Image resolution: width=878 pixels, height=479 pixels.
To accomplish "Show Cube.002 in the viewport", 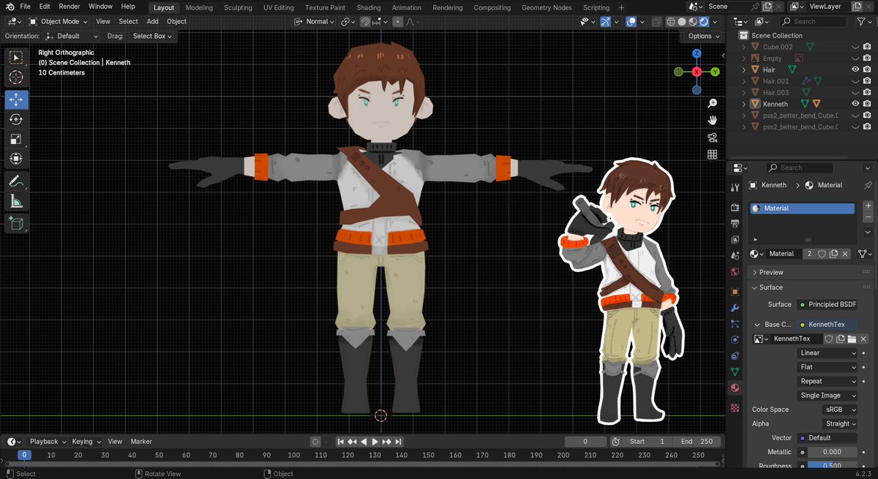I will click(855, 47).
